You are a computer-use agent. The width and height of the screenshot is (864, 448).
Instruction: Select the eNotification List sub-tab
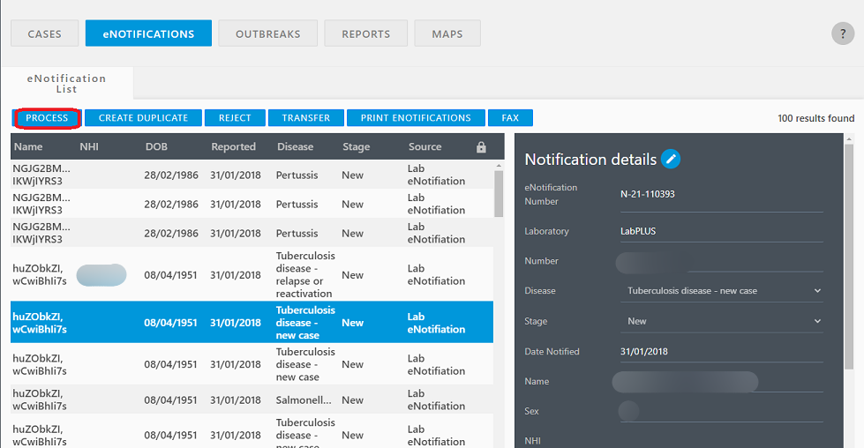(x=67, y=84)
